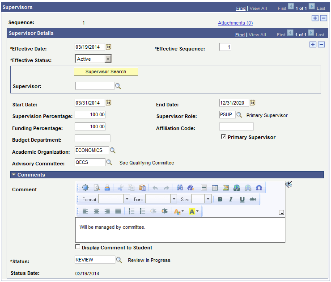Look up Academic Organization values
The height and width of the screenshot is (282, 331).
click(x=113, y=151)
